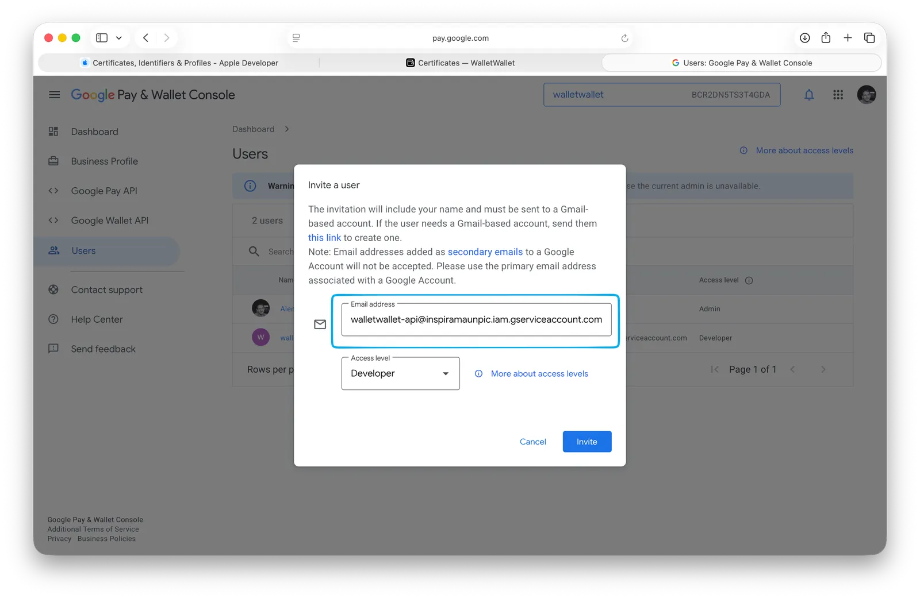Expand the sidebar options chevron

click(119, 38)
